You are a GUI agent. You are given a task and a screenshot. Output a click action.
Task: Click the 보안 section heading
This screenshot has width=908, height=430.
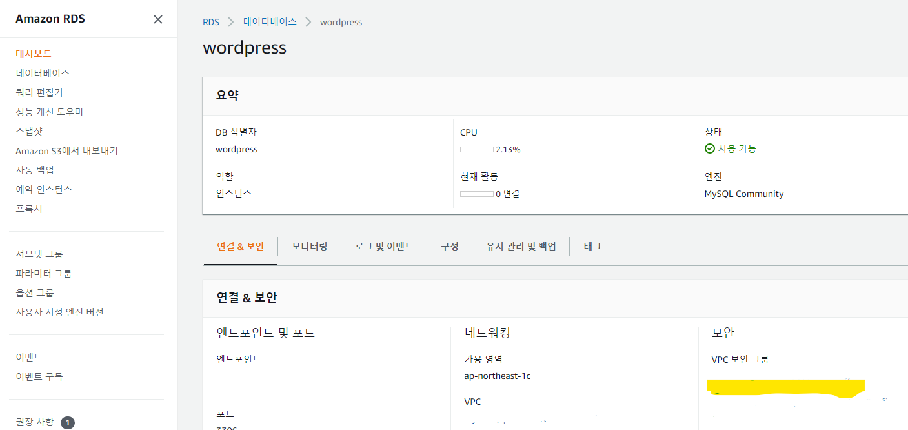(x=723, y=333)
